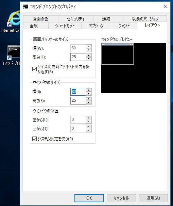
Task: Decrease screen buffer height (高さ(H)) with down arrow
Action: coord(89,59)
